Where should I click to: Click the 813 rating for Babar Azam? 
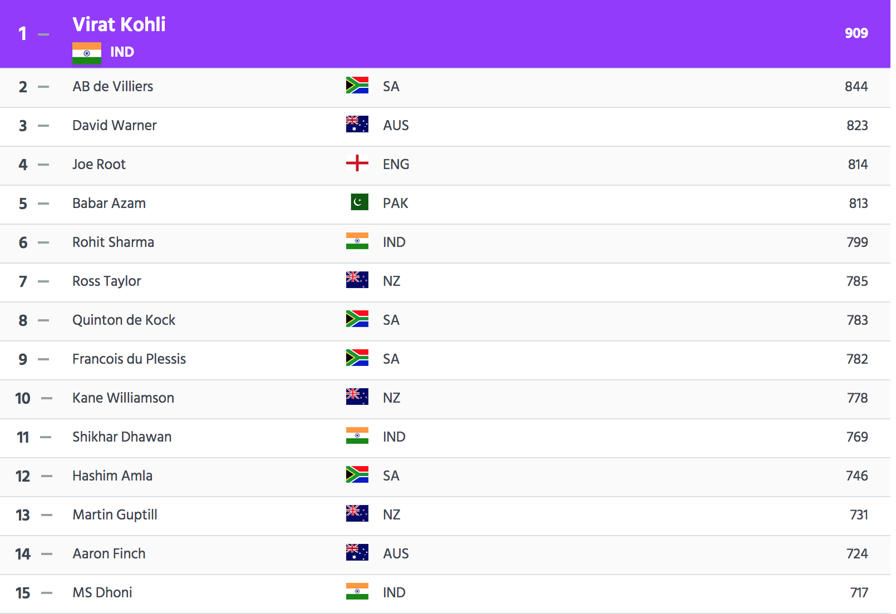[858, 203]
